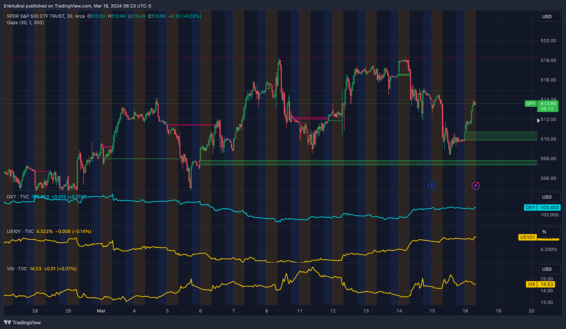566x329 pixels.
Task: Click the purple lightning event marker
Action: tap(475, 185)
